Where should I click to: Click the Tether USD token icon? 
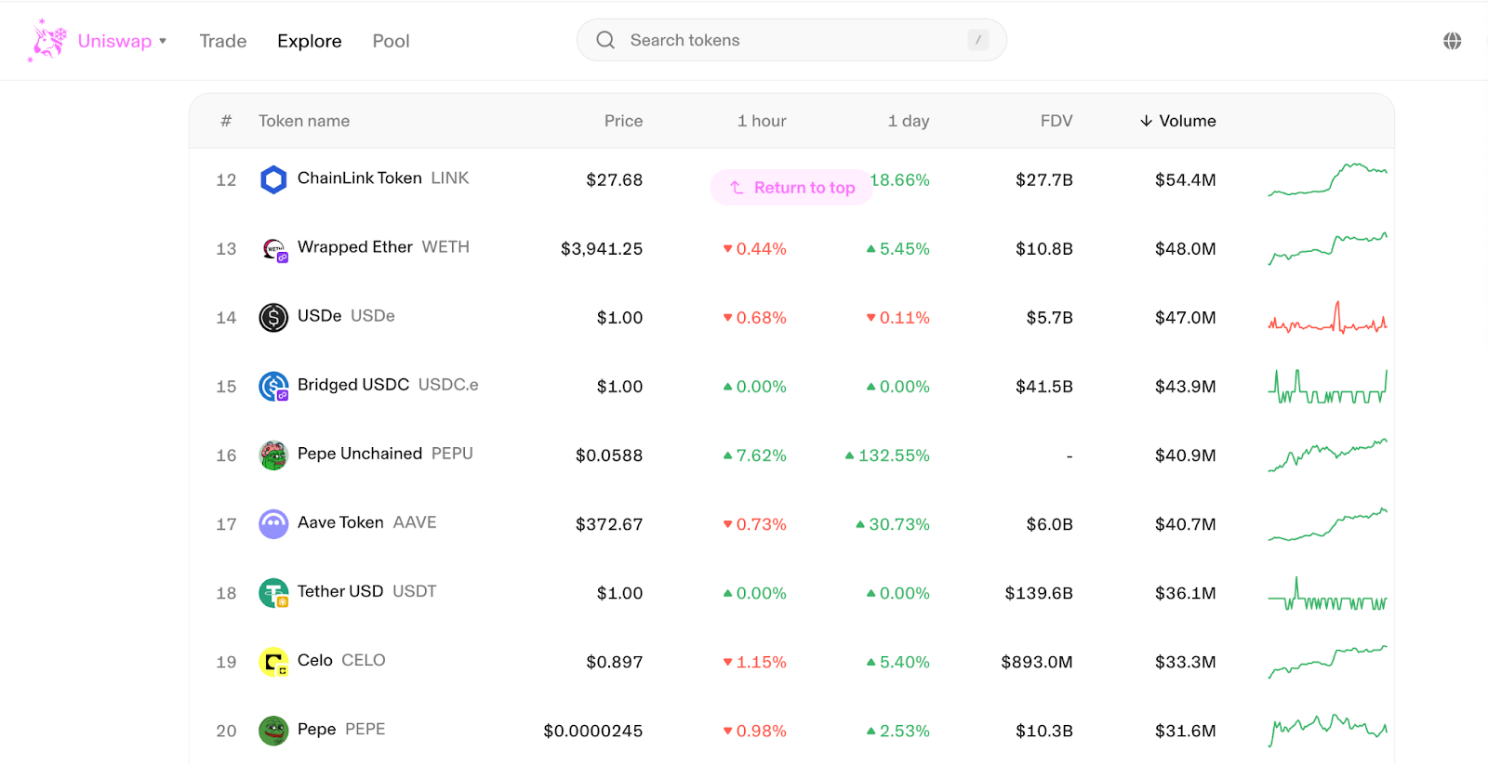coord(273,593)
